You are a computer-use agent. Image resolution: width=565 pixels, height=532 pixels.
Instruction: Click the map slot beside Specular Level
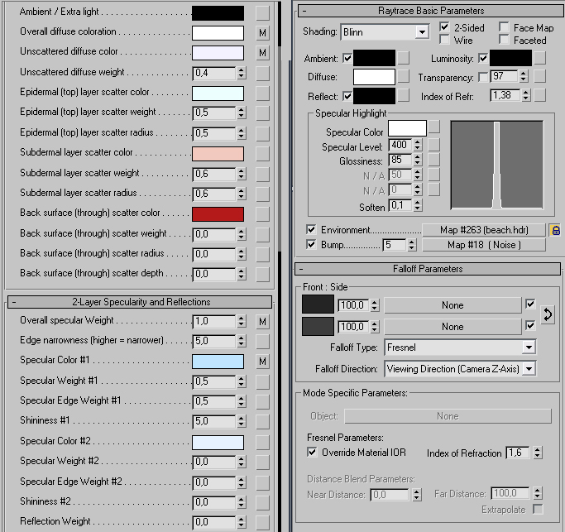pos(433,145)
